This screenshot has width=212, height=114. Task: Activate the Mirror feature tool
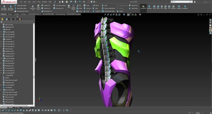tap(96, 6)
